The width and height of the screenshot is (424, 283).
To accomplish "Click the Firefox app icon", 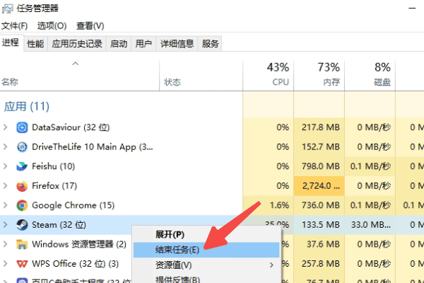I will tap(22, 186).
